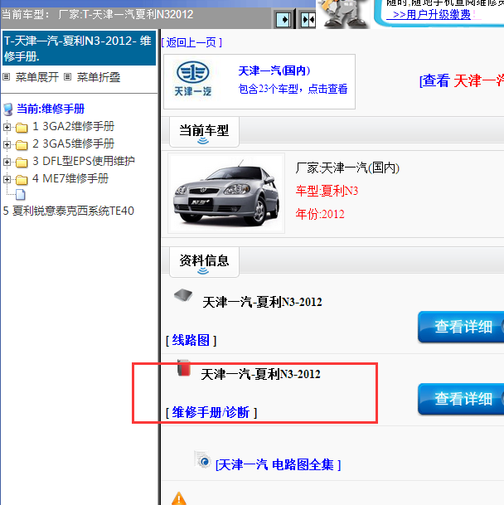Open the 维修手册/诊断 link

[211, 413]
